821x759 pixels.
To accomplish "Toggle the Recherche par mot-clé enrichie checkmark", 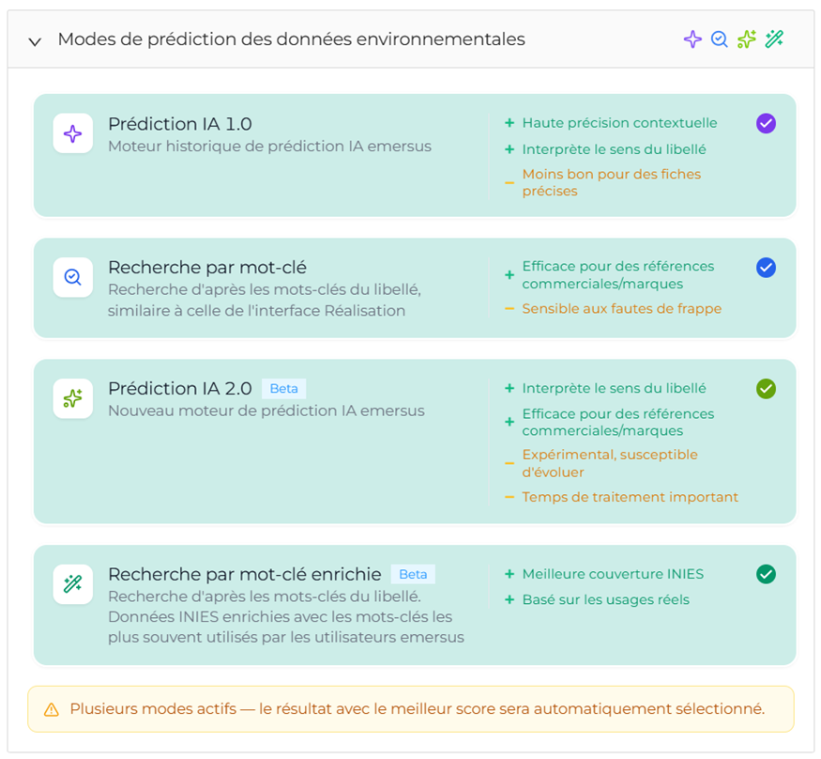I will pos(766,574).
